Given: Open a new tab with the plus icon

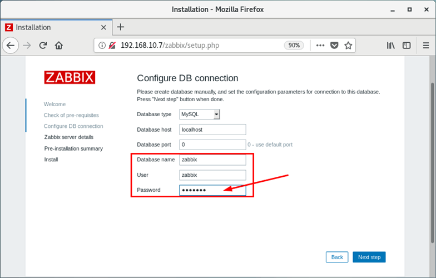Looking at the screenshot, I should (120, 27).
